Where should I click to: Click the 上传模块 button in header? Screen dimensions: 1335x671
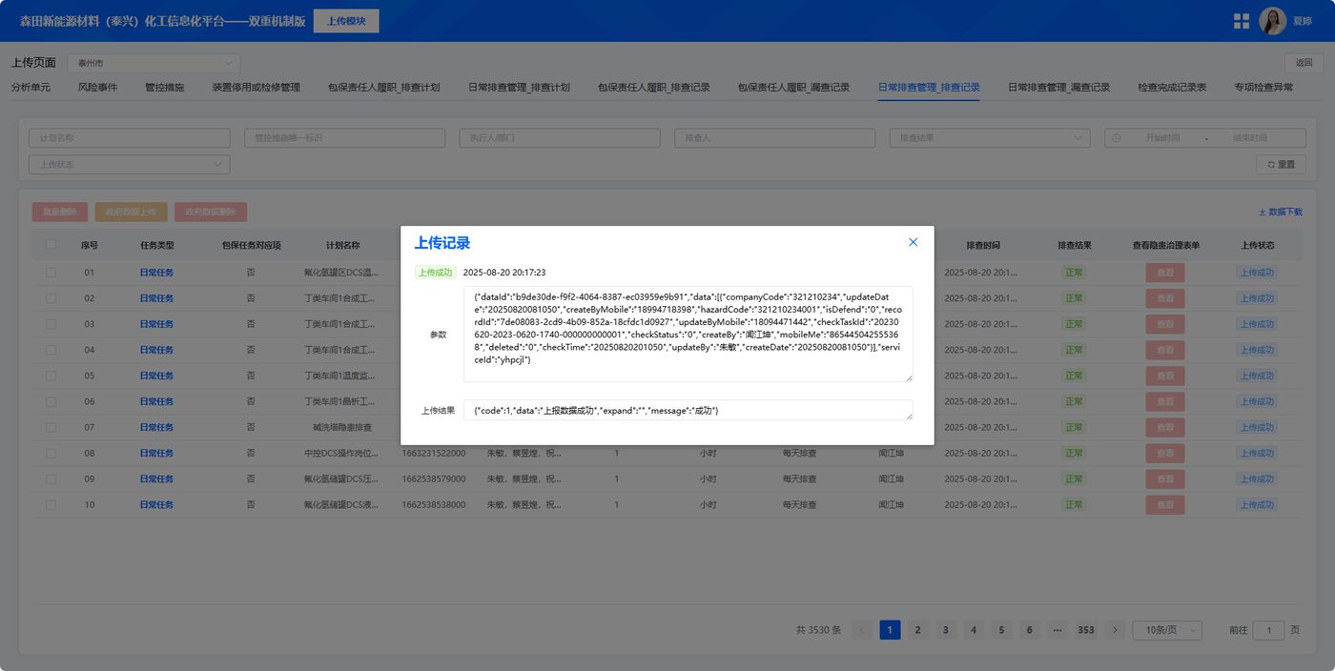(x=346, y=21)
